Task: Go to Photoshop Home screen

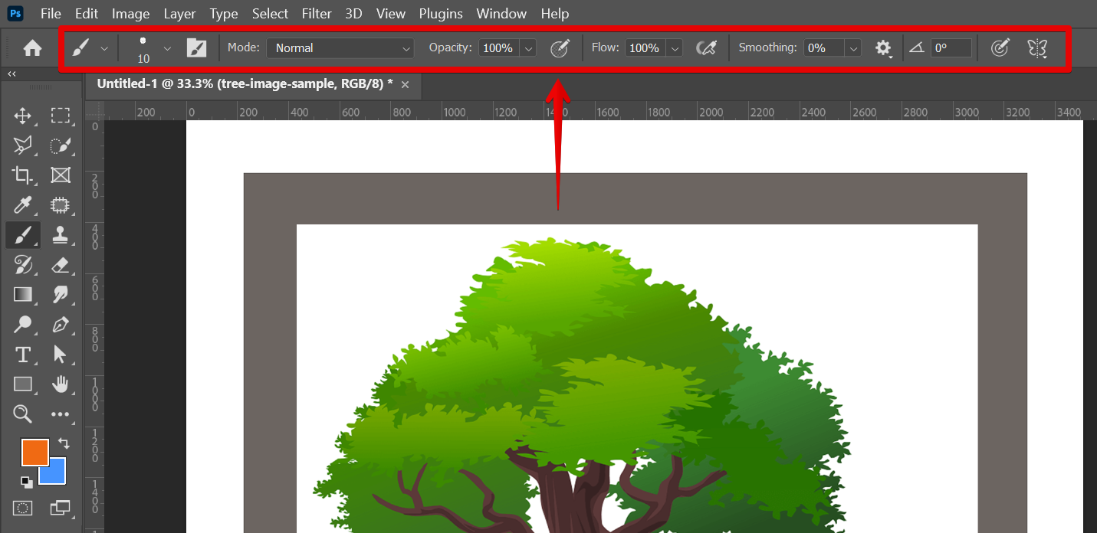Action: pos(32,48)
